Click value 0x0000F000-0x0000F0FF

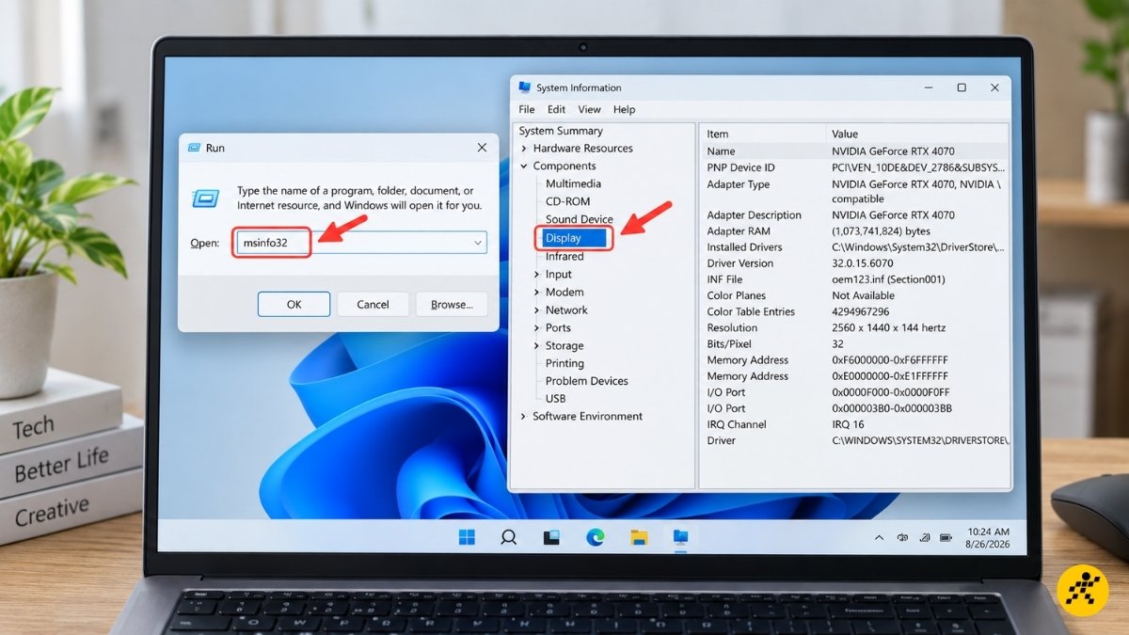(x=891, y=392)
